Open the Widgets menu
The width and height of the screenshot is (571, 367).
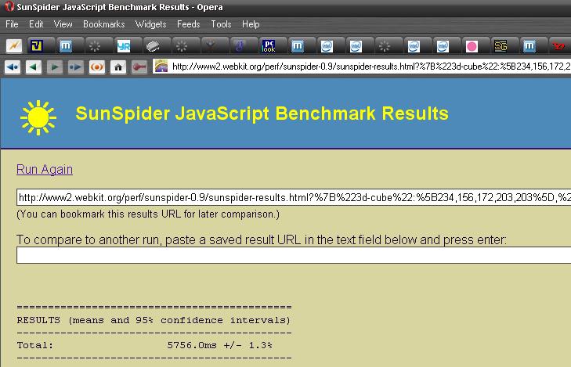[x=150, y=24]
